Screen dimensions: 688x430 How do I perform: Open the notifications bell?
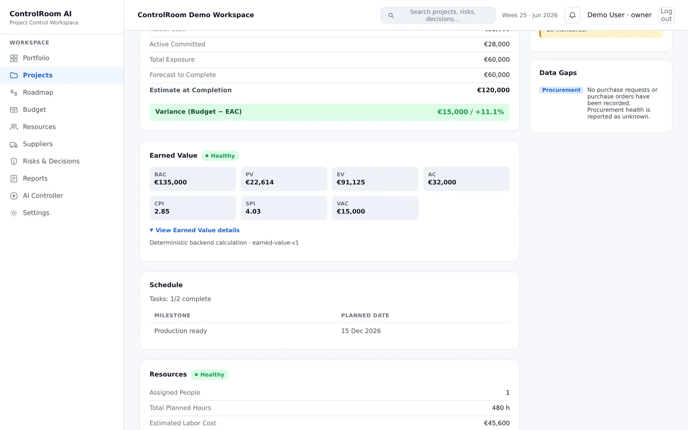pyautogui.click(x=572, y=15)
